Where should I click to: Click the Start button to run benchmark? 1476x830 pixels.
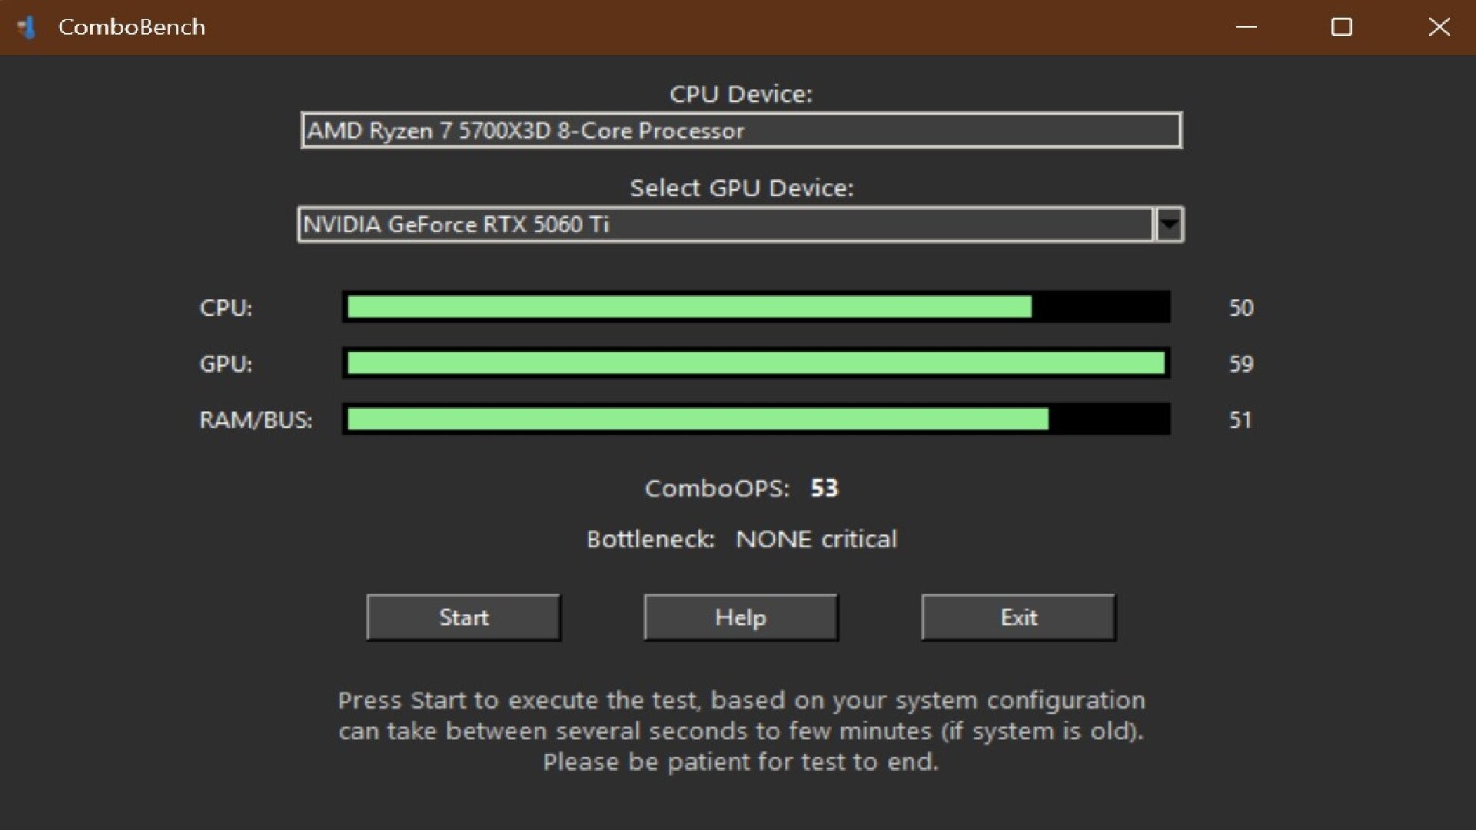pyautogui.click(x=464, y=617)
